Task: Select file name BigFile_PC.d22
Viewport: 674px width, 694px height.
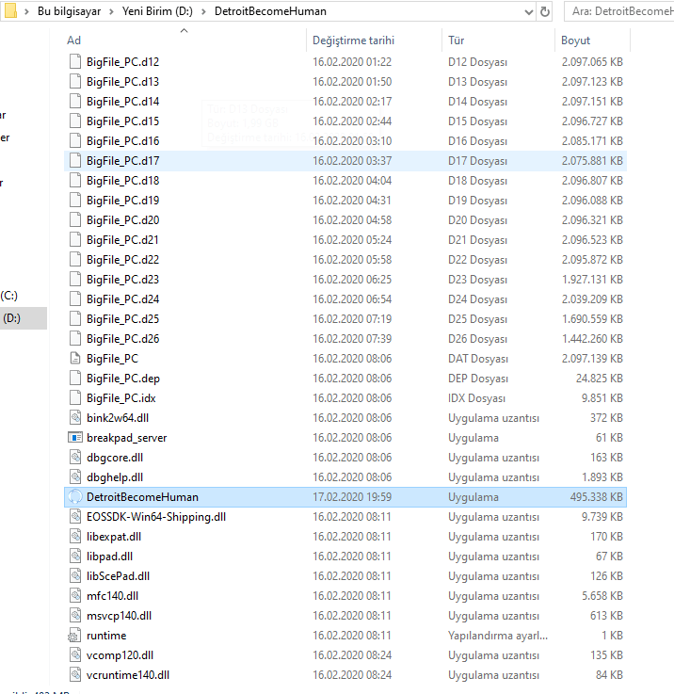Action: [x=122, y=260]
